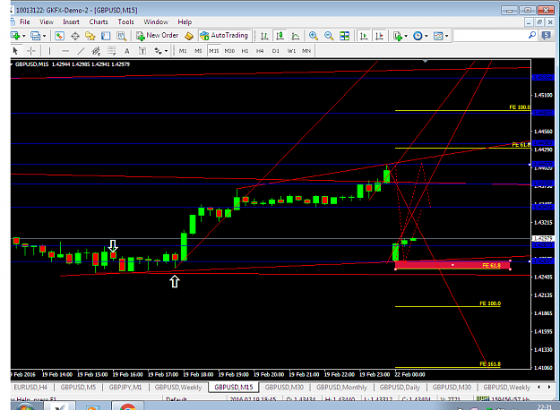Open the File menu
Screen dimensions: 560x410
point(25,21)
